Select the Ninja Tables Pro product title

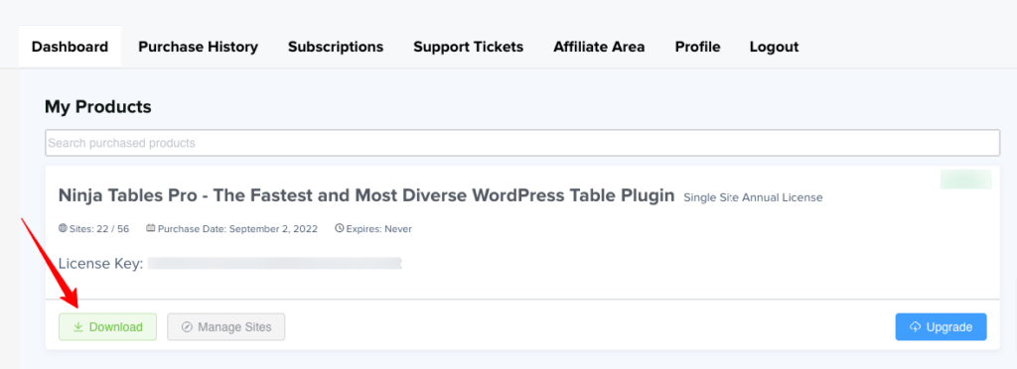(366, 195)
